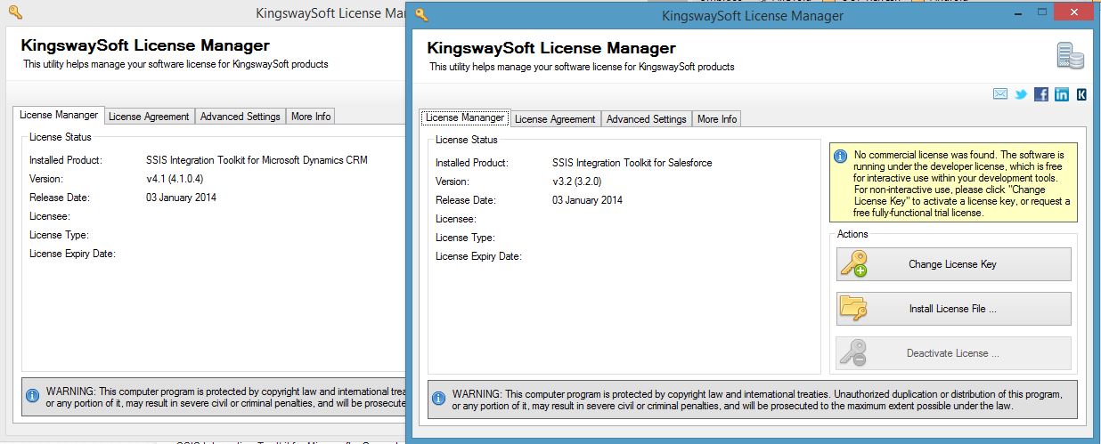Open the LinkedIn icon link
1101x444 pixels.
tap(1061, 94)
